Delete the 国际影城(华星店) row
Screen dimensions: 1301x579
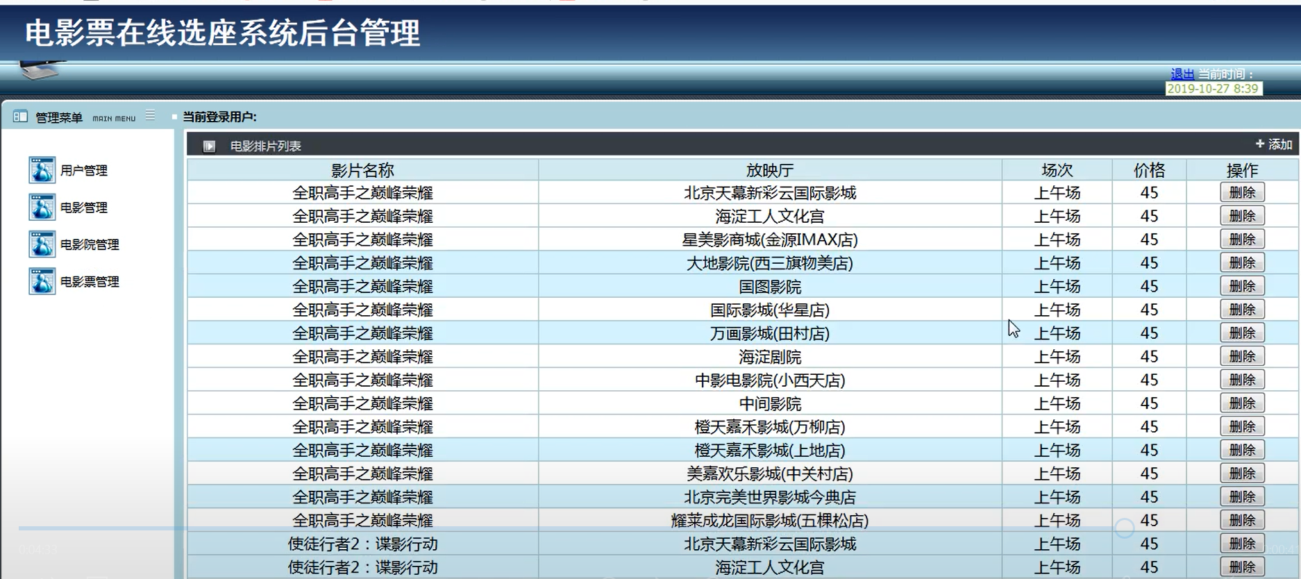(1242, 310)
